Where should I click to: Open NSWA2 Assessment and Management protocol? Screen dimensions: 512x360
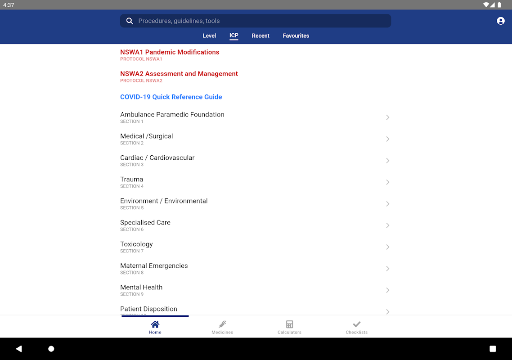[x=179, y=74]
